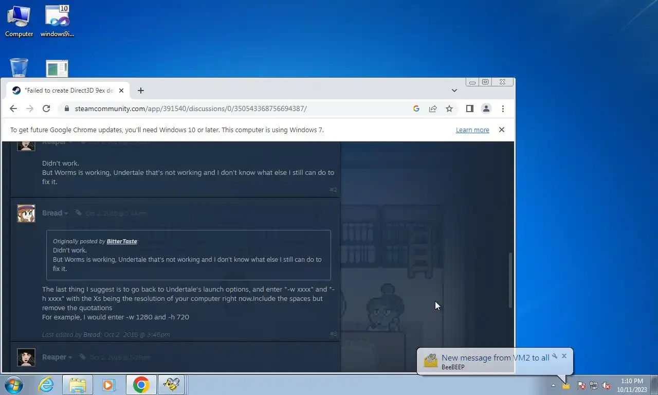Image resolution: width=658 pixels, height=395 pixels.
Task: Share this page icon
Action: click(433, 109)
